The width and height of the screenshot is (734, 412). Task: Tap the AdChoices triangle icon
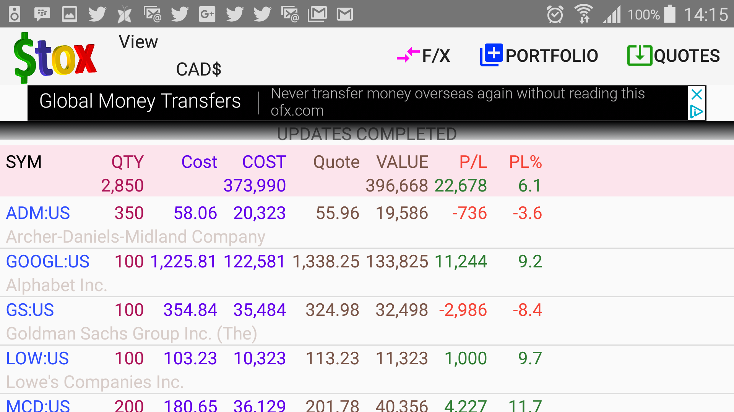[x=697, y=112]
